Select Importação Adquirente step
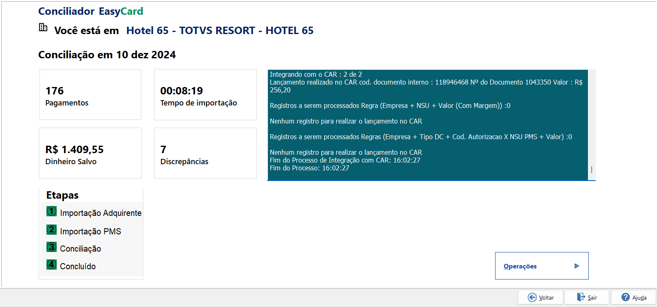The width and height of the screenshot is (657, 307). tap(101, 213)
